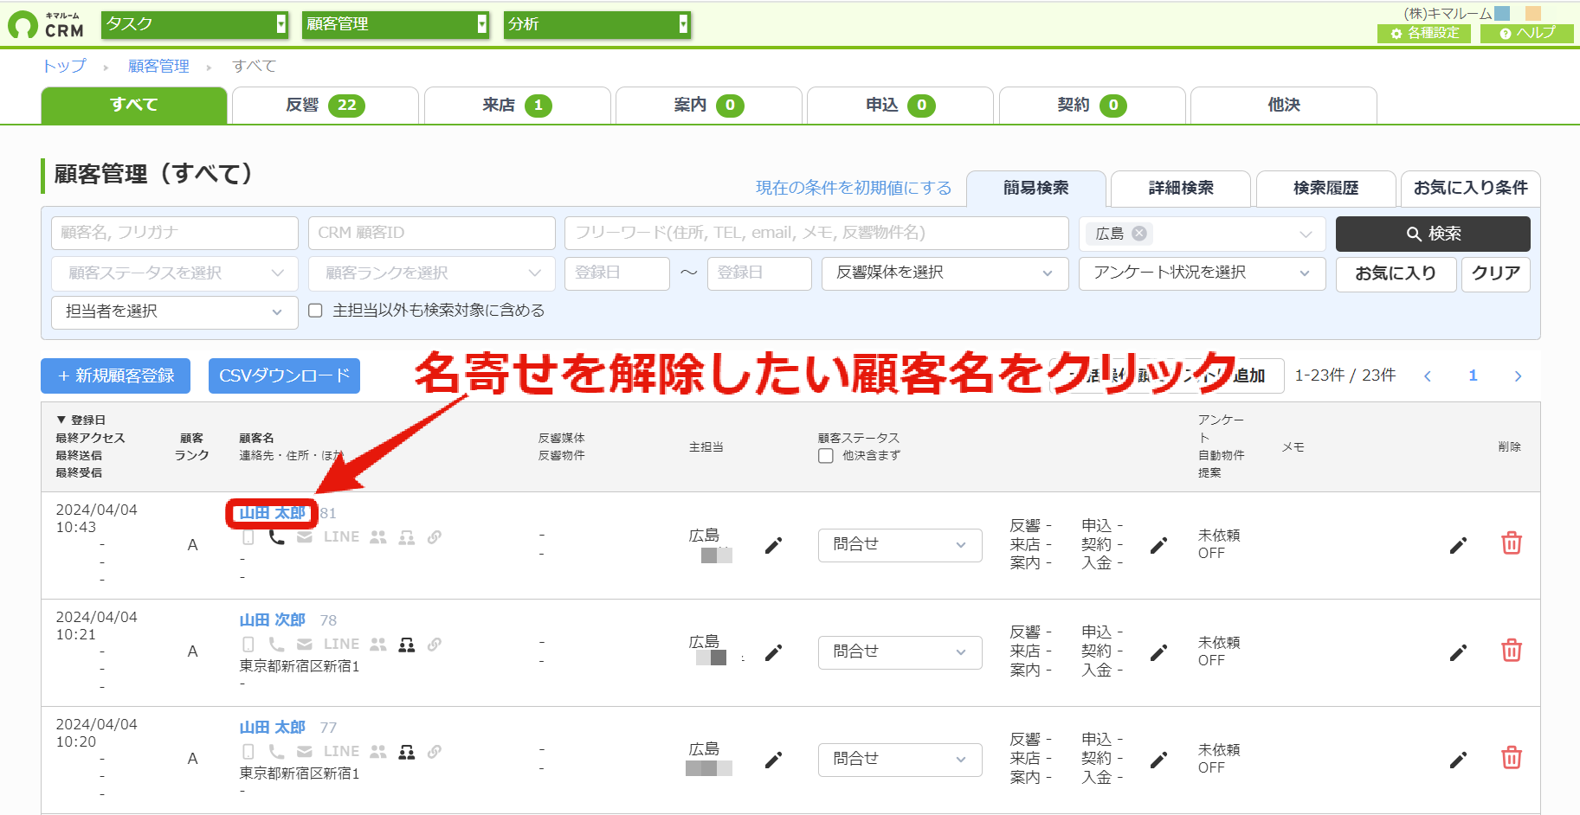Image resolution: width=1580 pixels, height=815 pixels.
Task: Open 反響媒体を選択 dropdown
Action: (945, 273)
